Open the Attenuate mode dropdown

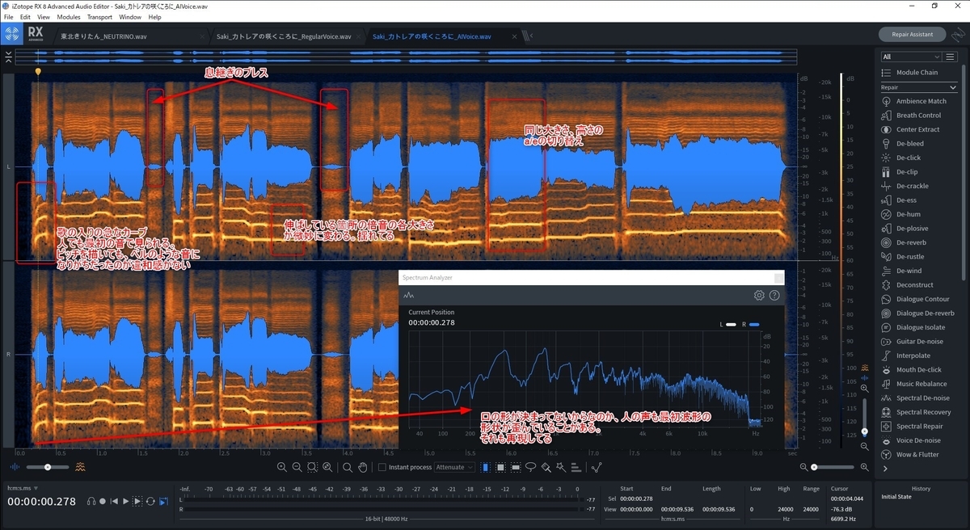(x=454, y=467)
